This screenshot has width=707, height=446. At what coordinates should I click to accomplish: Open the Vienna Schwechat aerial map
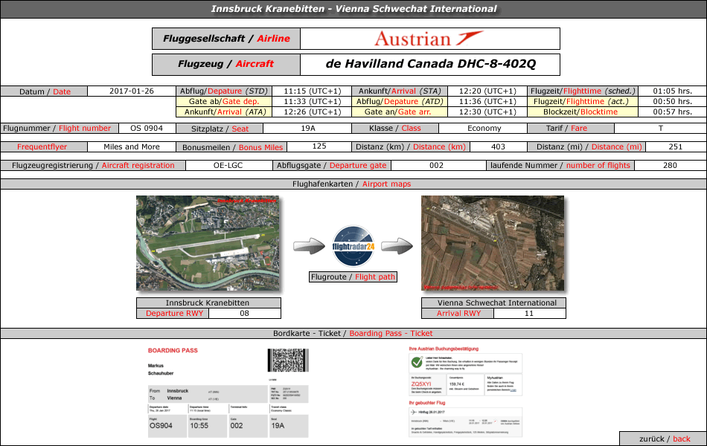[492, 243]
